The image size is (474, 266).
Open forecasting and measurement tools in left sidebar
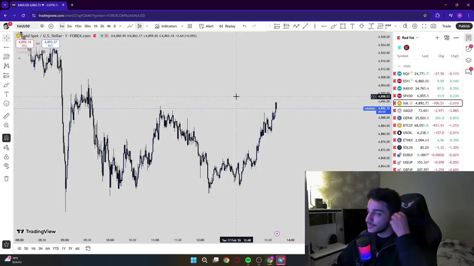pyautogui.click(x=6, y=75)
